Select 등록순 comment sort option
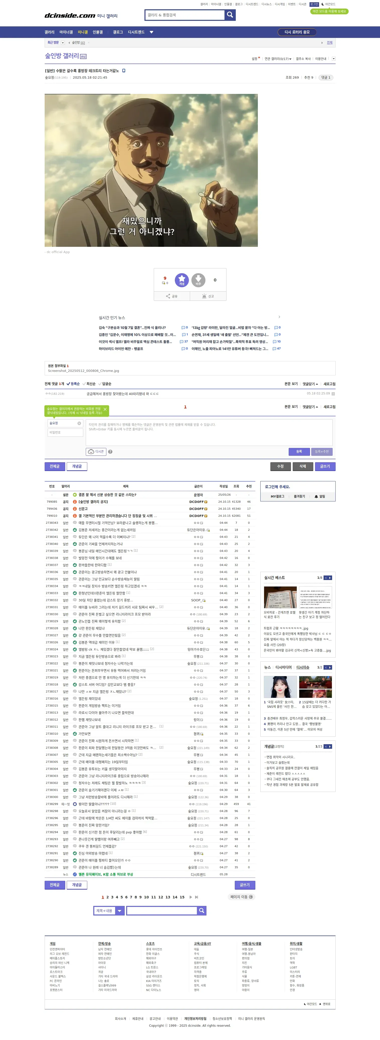Image resolution: width=380 pixels, height=1040 pixels. 73,384
